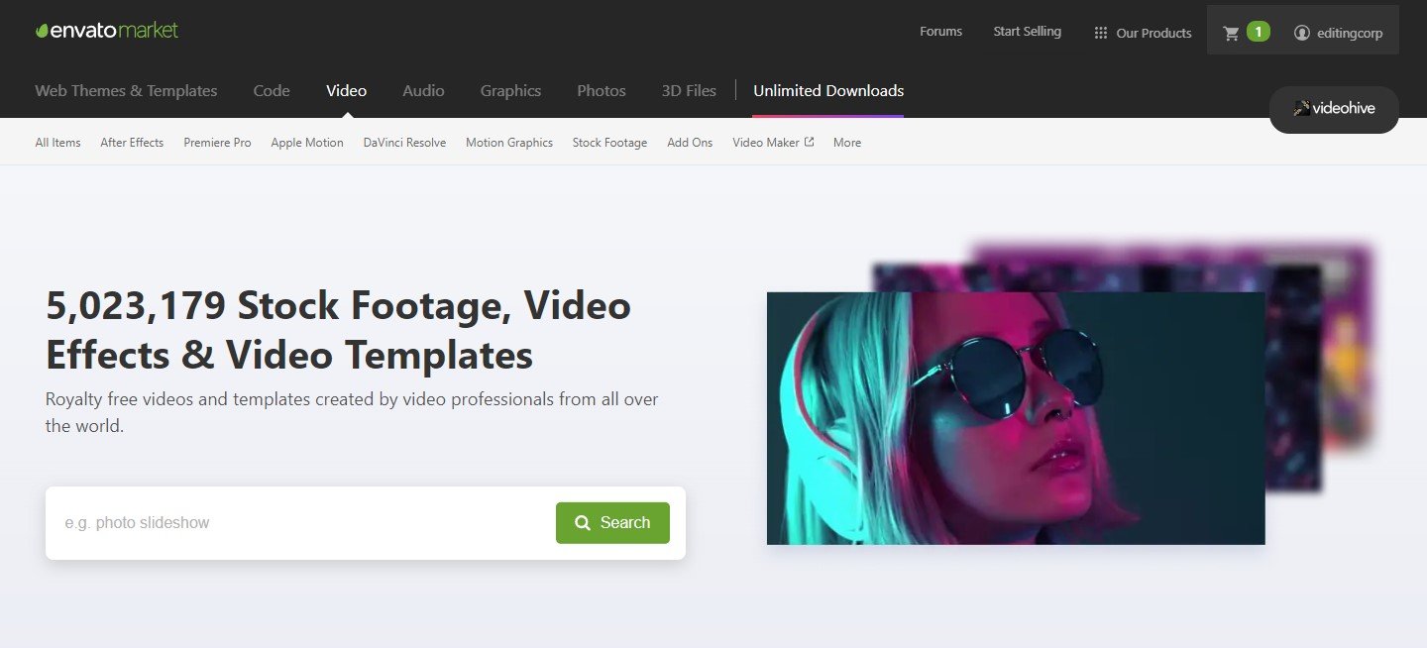Click the Videohive badge
The image size is (1427, 648).
[1334, 109]
